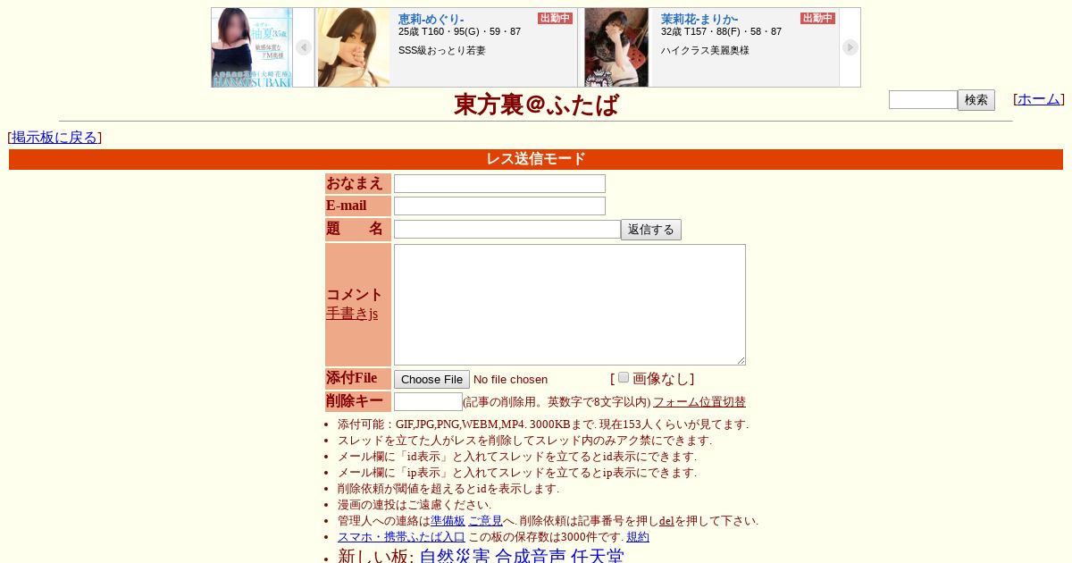Image resolution: width=1072 pixels, height=563 pixels.
Task: Click フォーム位置切替 link
Action: tap(699, 402)
